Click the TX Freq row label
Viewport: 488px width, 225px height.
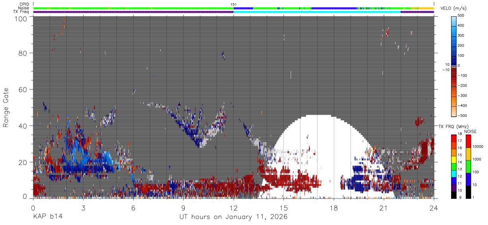click(x=21, y=12)
